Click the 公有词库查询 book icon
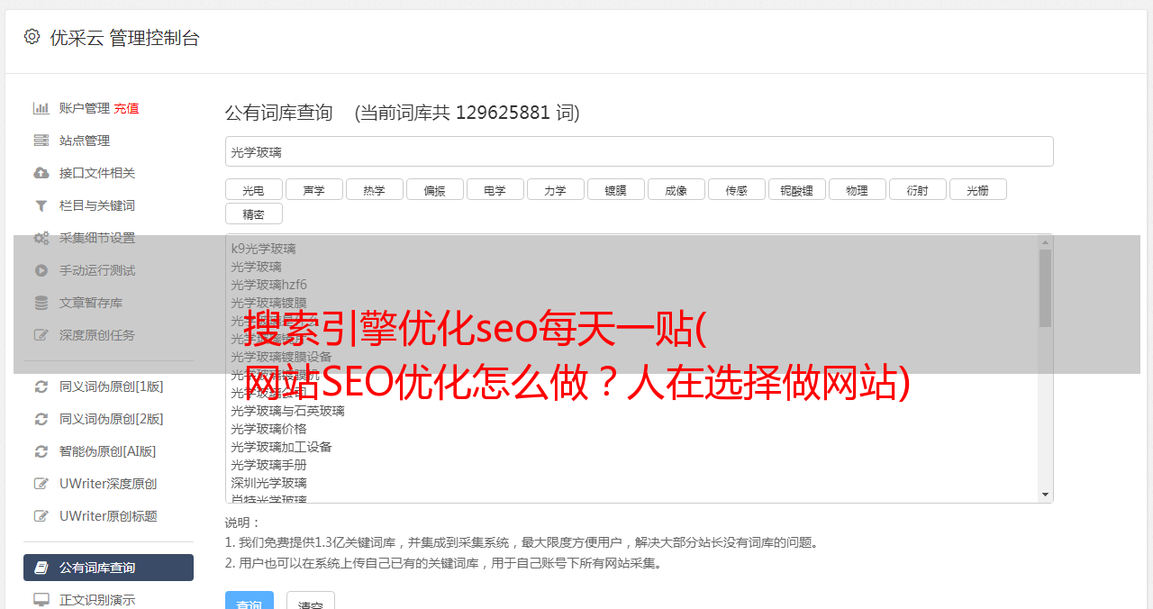This screenshot has width=1153, height=609. point(41,568)
